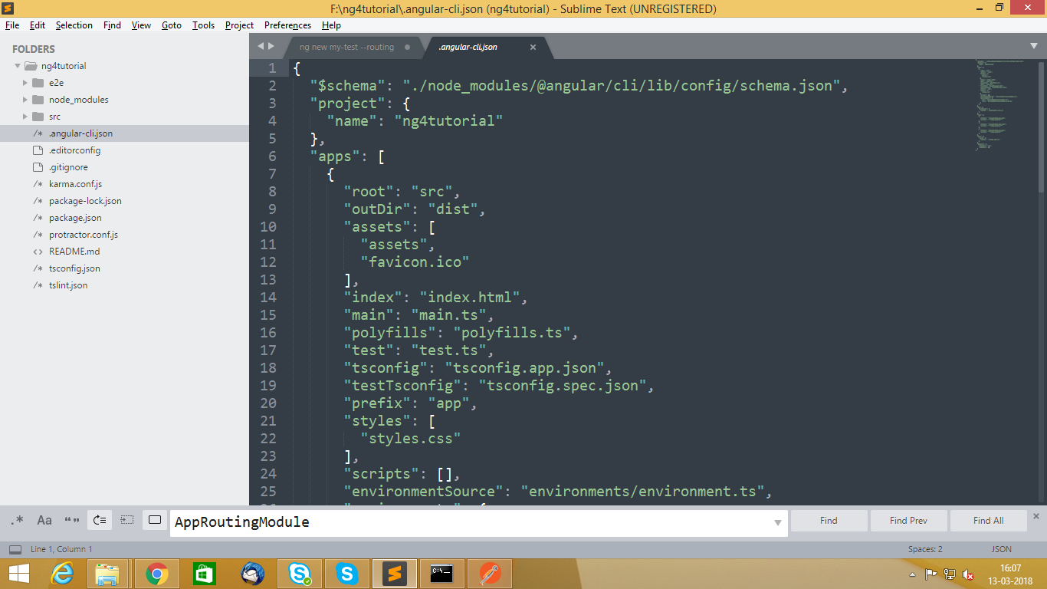Select the regular expression search icon

click(17, 520)
